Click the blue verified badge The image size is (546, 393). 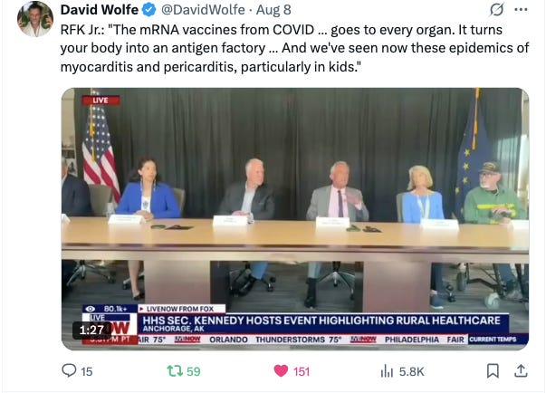149,10
